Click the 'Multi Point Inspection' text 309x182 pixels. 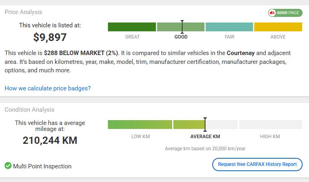click(x=42, y=166)
